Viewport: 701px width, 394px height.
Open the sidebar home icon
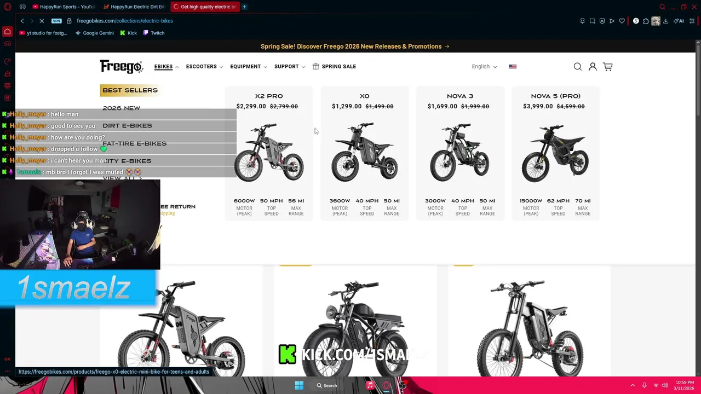(7, 32)
